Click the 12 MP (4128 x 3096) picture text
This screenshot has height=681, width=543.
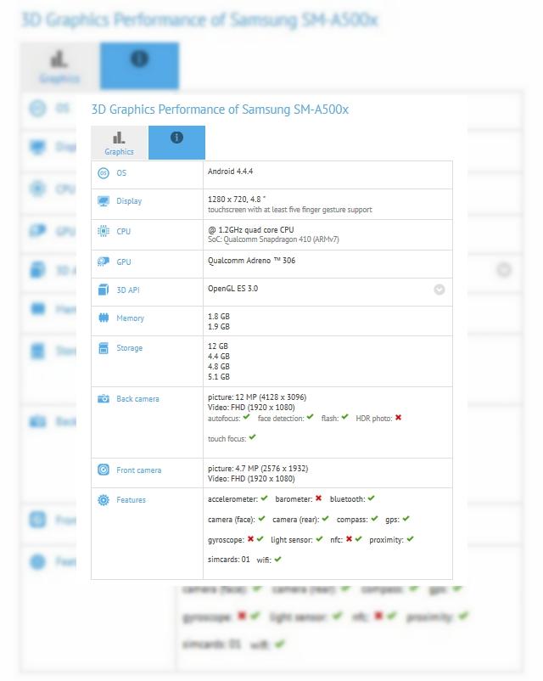[x=257, y=397]
